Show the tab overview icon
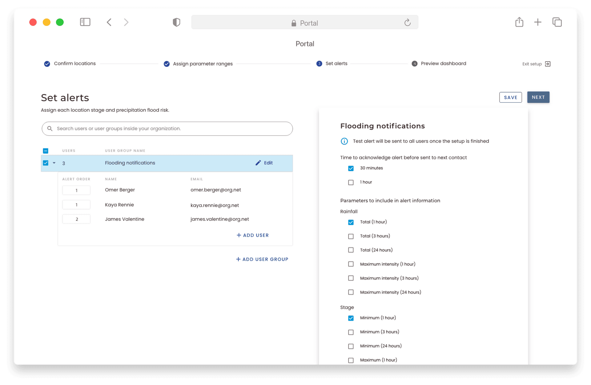The width and height of the screenshot is (591, 385). 557,22
